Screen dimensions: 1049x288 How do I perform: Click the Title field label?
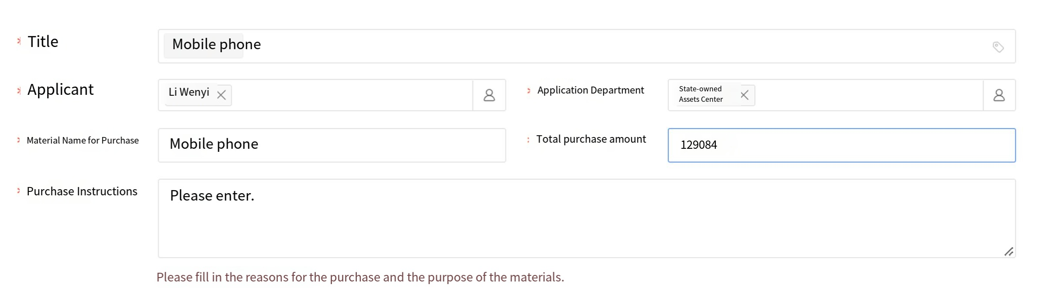click(x=43, y=42)
